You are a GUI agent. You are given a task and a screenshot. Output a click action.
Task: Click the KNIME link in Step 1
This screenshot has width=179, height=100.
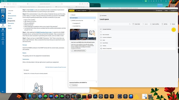click(x=32, y=10)
